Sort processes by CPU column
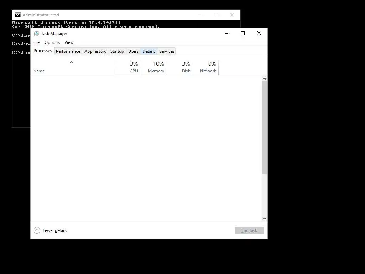The height and width of the screenshot is (274, 365). pyautogui.click(x=127, y=67)
